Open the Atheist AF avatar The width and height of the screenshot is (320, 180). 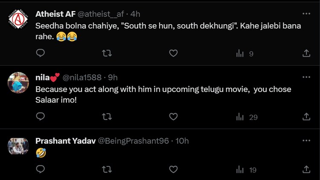point(18,19)
